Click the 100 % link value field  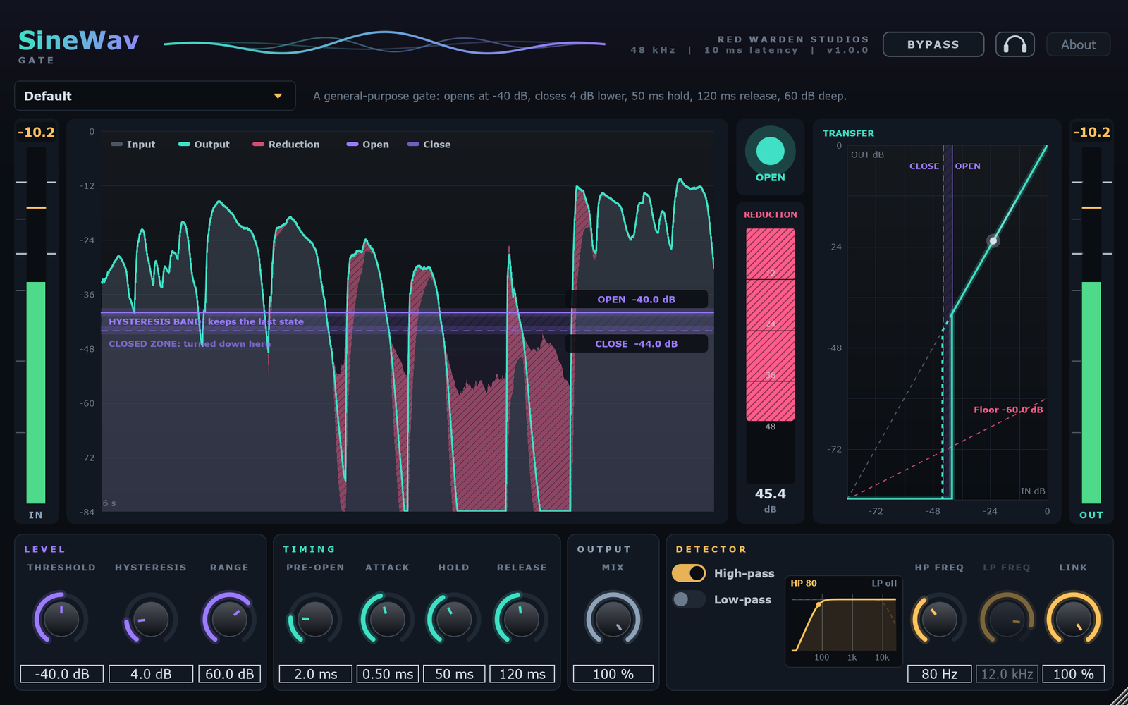pyautogui.click(x=1074, y=674)
